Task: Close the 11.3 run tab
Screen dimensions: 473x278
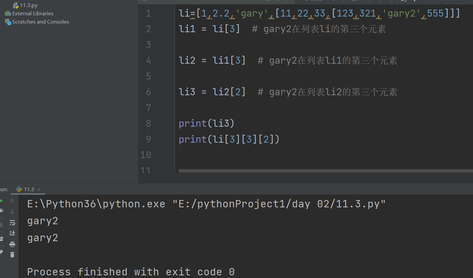Action: (39, 189)
